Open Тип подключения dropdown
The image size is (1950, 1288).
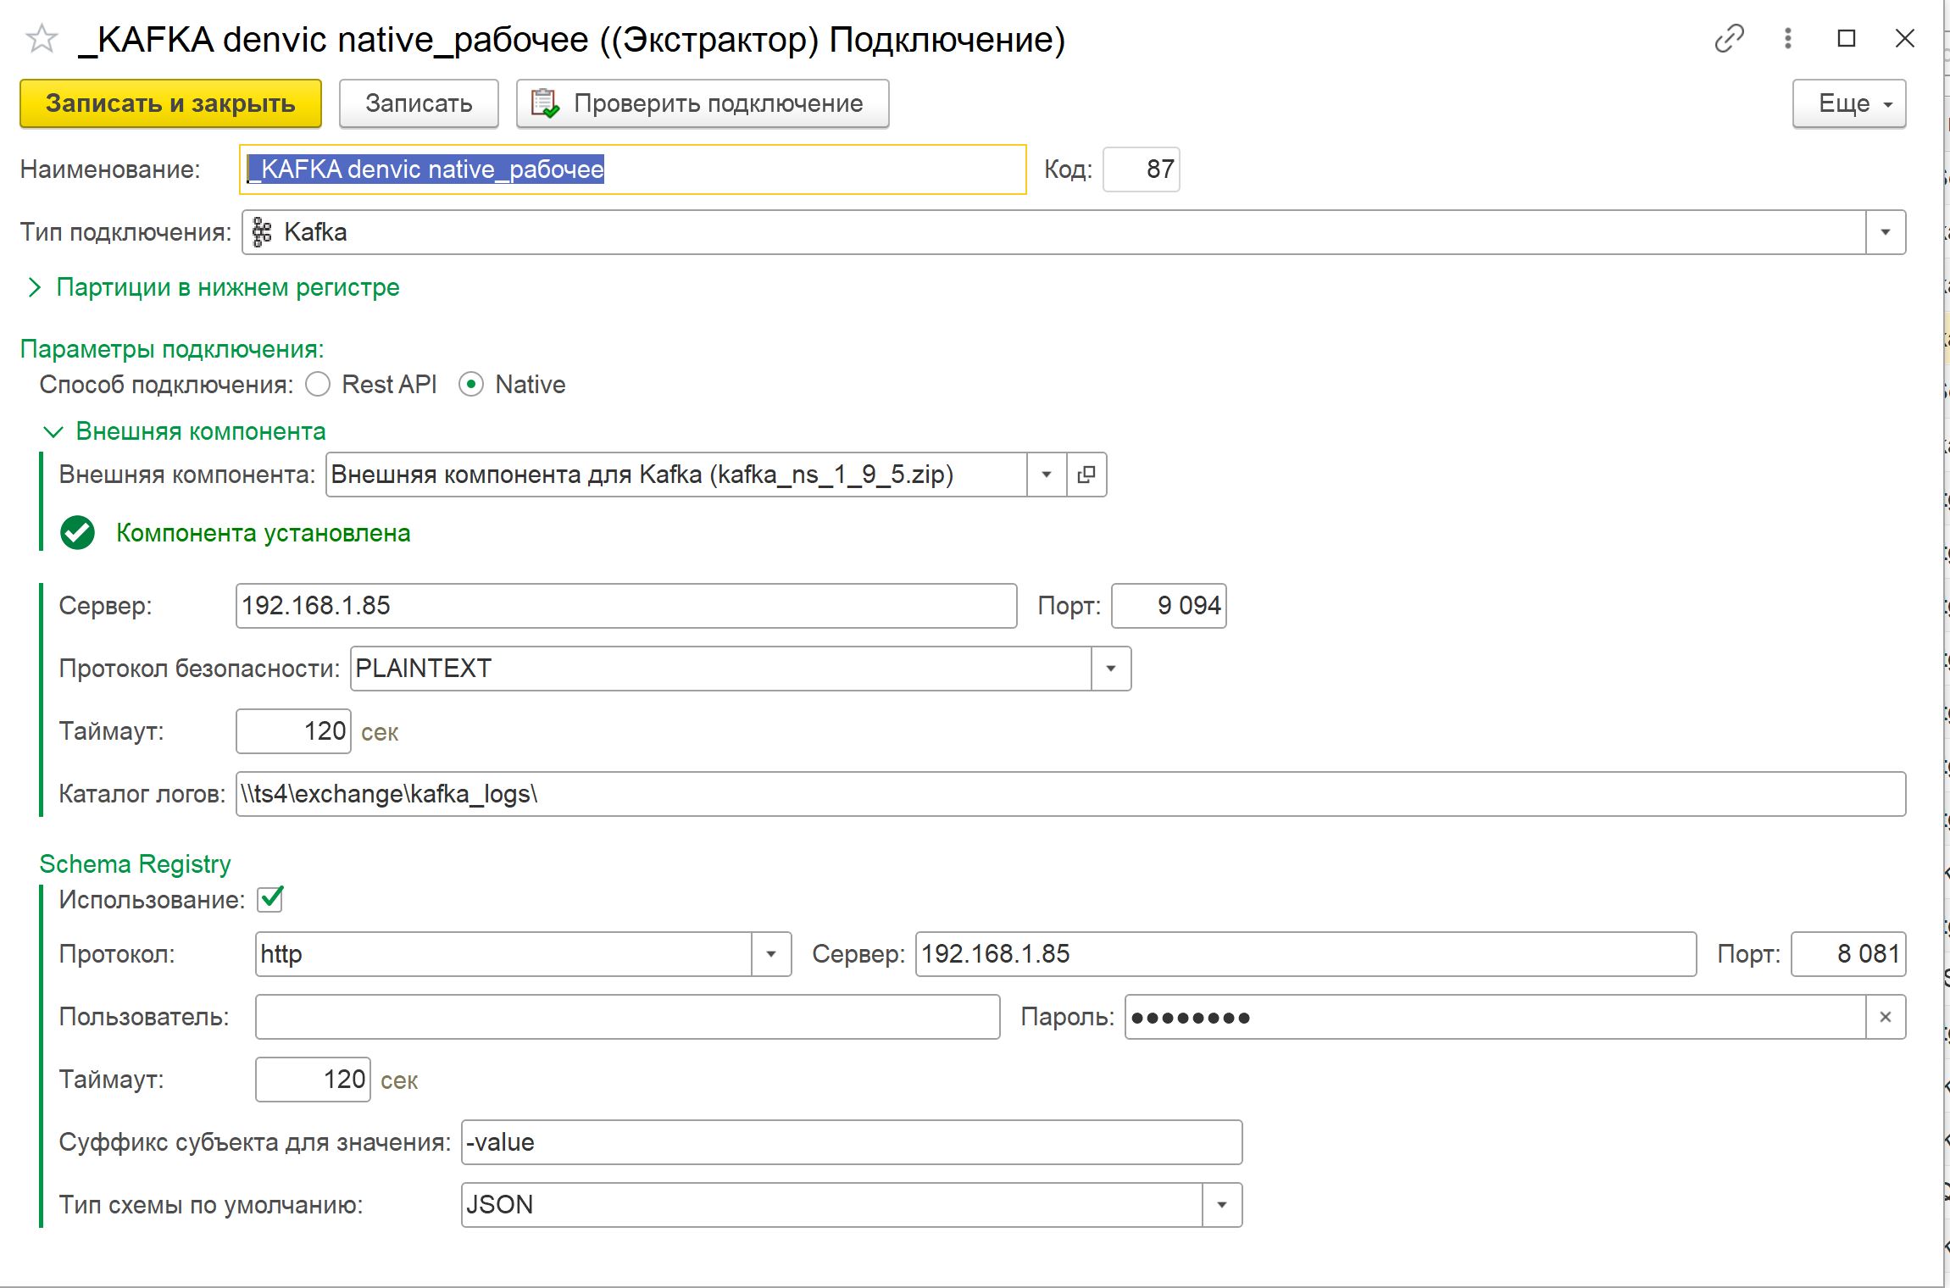click(1886, 232)
